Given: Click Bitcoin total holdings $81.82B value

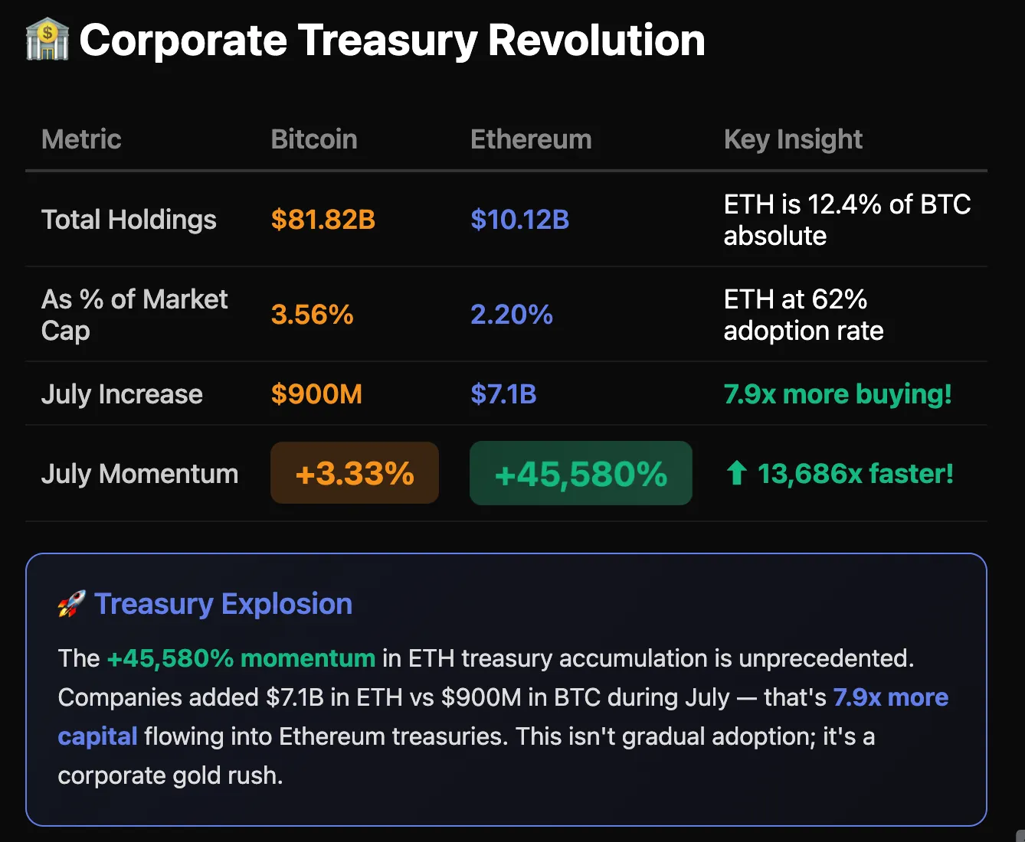Looking at the screenshot, I should point(323,220).
